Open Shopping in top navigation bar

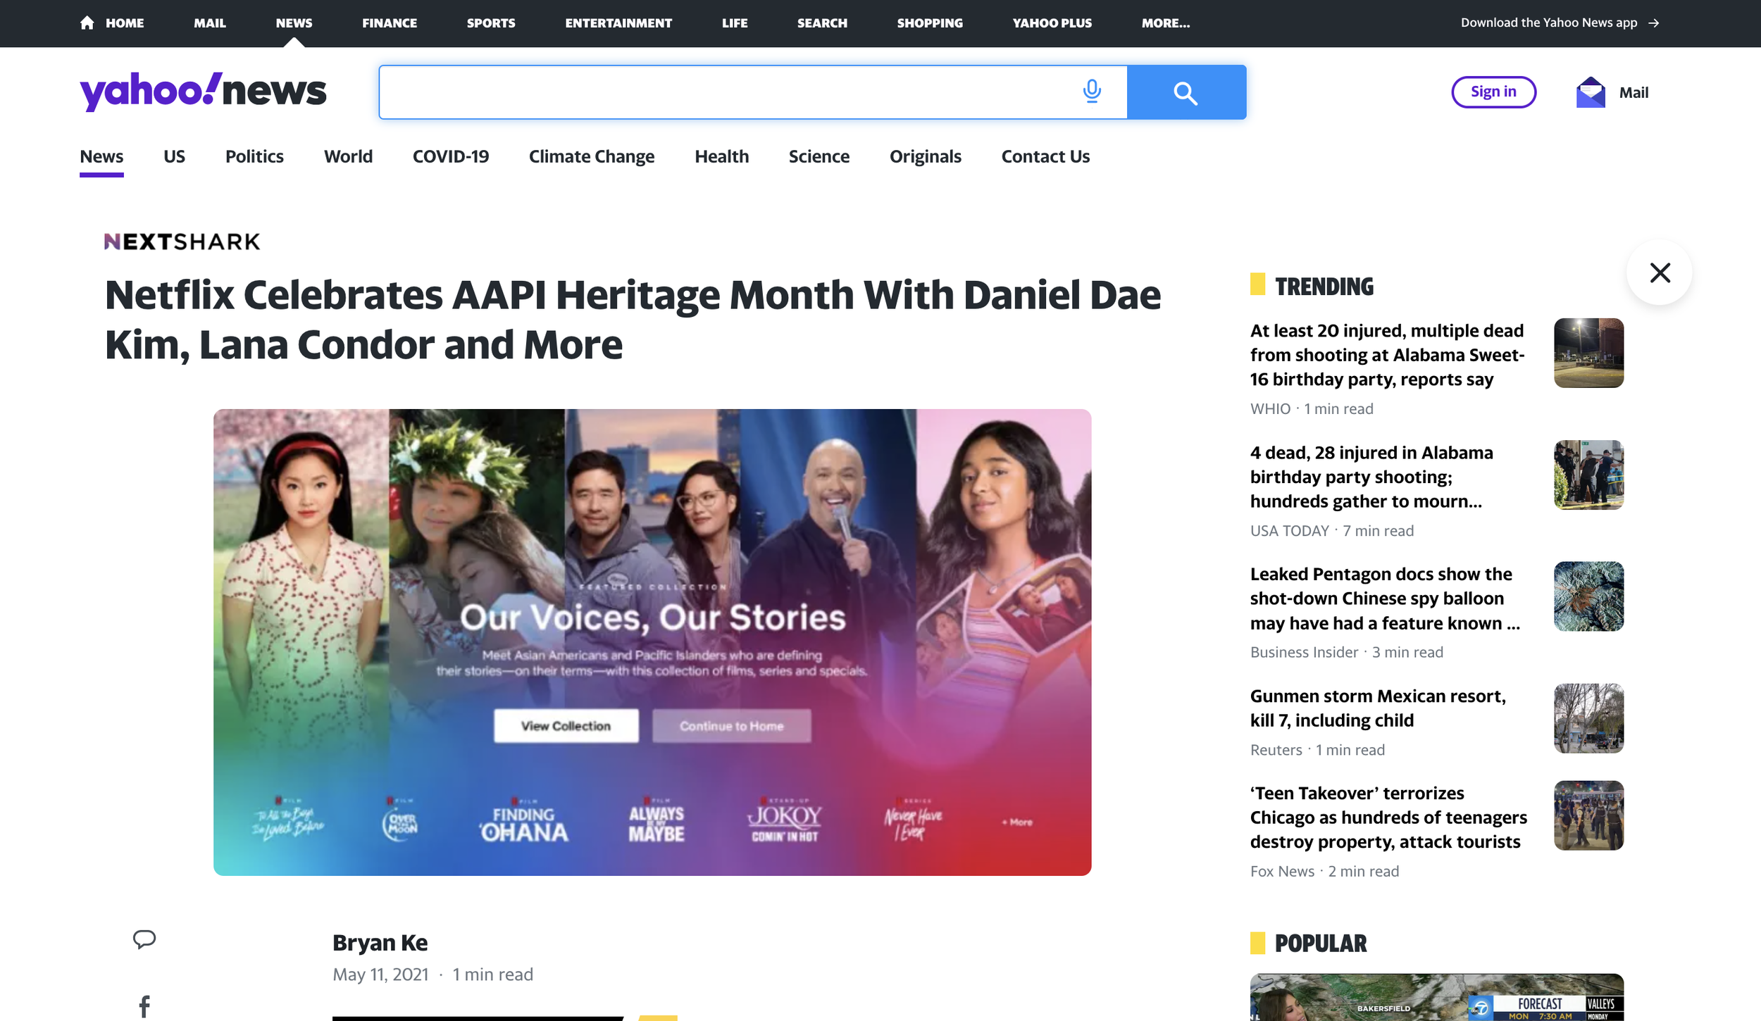click(x=930, y=23)
